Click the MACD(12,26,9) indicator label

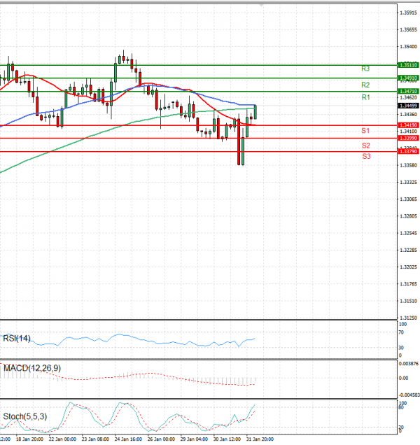tap(31, 368)
